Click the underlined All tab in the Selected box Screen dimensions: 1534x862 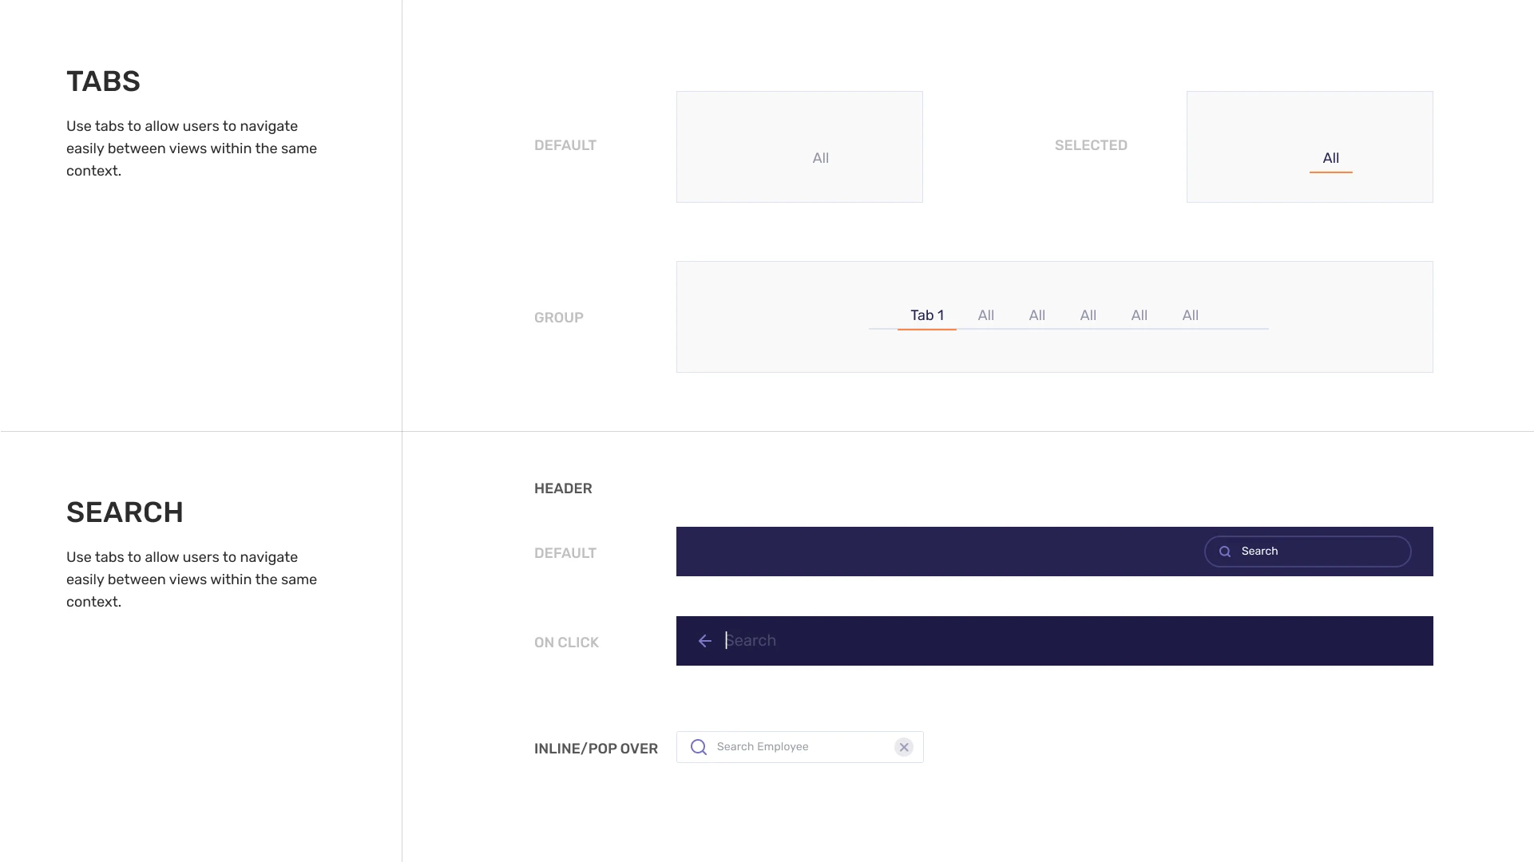(x=1331, y=158)
